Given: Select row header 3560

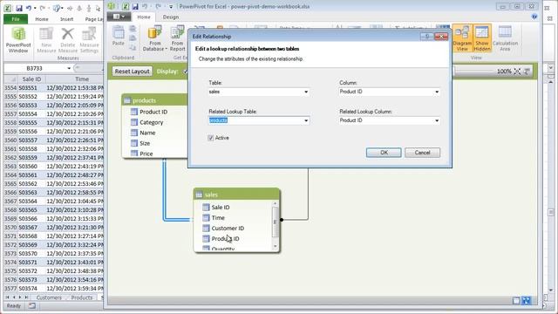Looking at the screenshot, I should 10,140.
